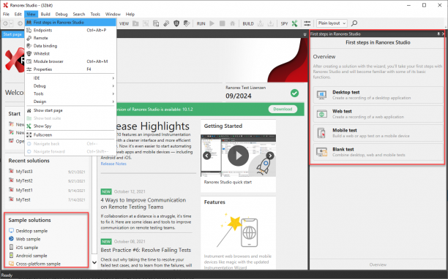
Task: Open the Release Notes link
Action: (x=113, y=164)
